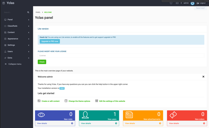This screenshot has height=128, width=209.
Task: Click the Extra rocket icon in sidebar
Action: coord(5,58)
